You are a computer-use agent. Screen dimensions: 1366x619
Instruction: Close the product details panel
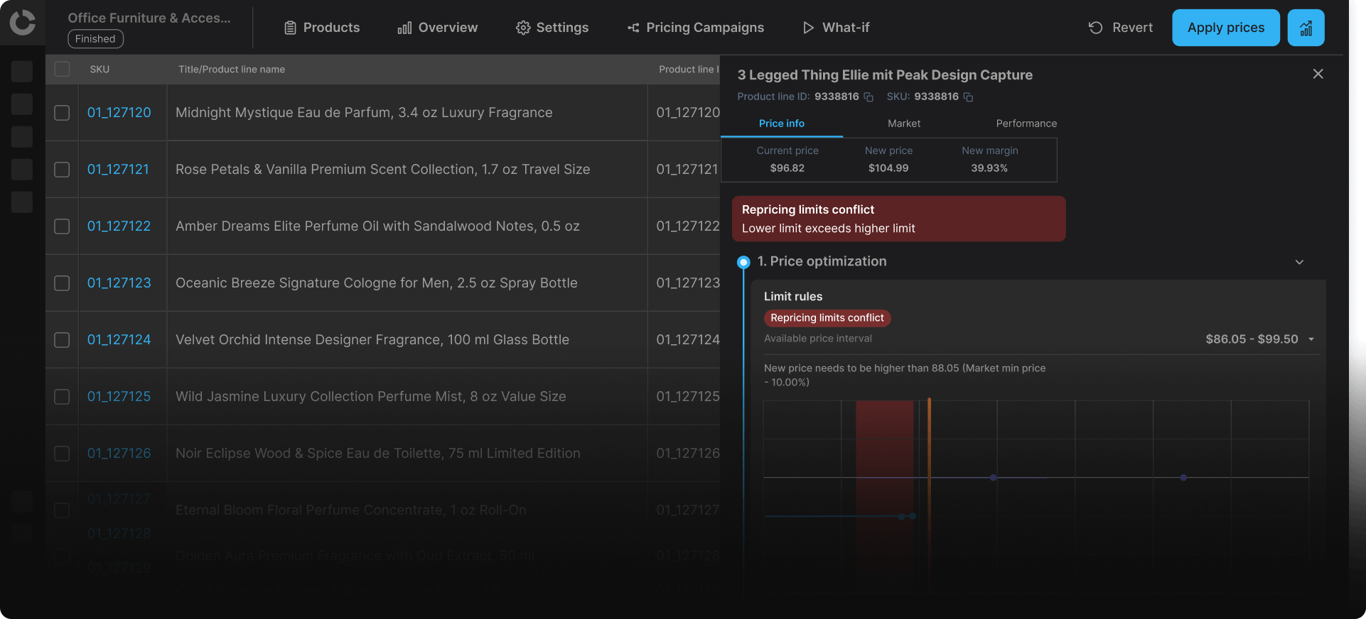(1318, 74)
